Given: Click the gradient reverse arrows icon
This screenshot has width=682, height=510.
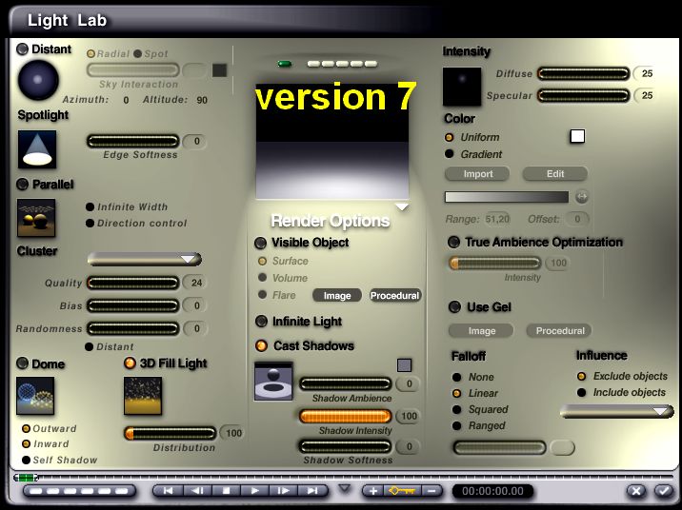Looking at the screenshot, I should [582, 197].
